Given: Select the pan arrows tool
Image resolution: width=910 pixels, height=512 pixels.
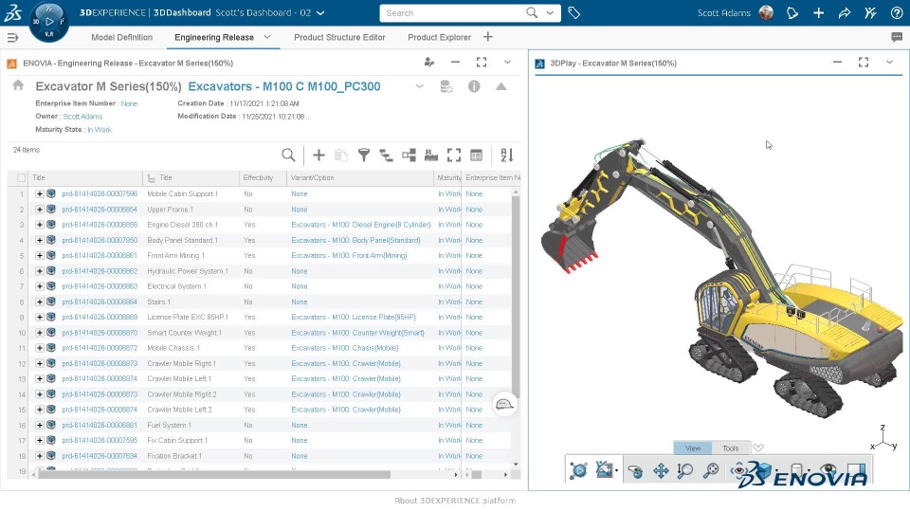Looking at the screenshot, I should 661,470.
